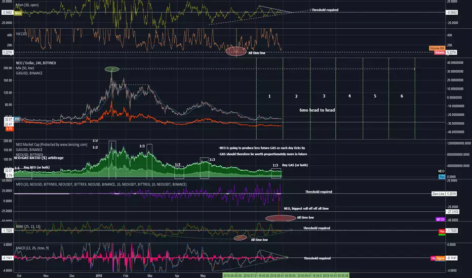Select the number 1 month label
Screen dimensions: 472x278
(x=269, y=97)
